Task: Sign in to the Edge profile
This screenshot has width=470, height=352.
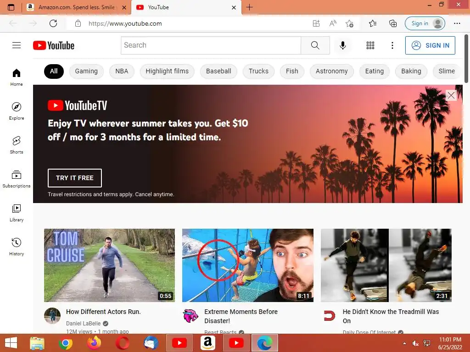Action: click(x=425, y=23)
